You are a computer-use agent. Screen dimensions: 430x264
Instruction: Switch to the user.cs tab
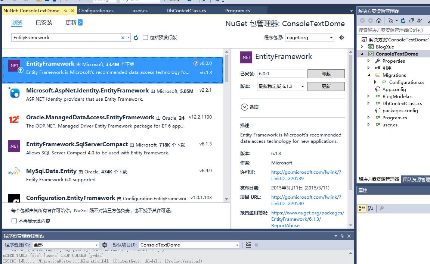pos(140,11)
